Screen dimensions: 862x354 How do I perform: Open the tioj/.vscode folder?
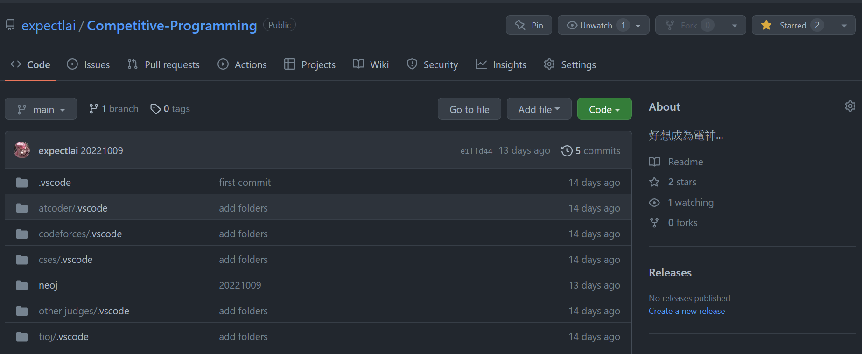click(63, 337)
